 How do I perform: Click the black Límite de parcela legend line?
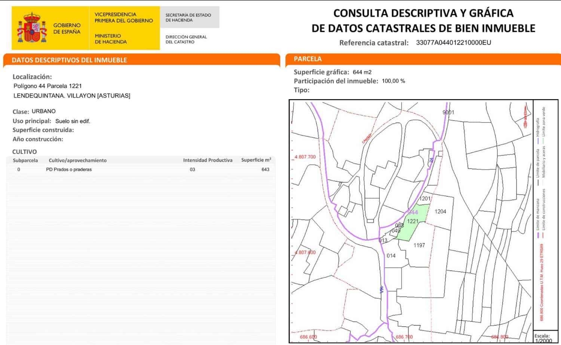(538, 182)
